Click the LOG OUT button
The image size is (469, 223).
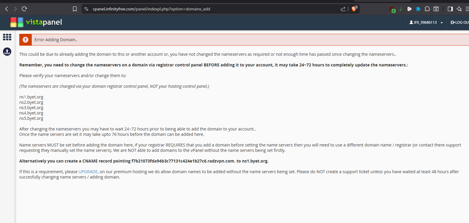[x=460, y=23]
